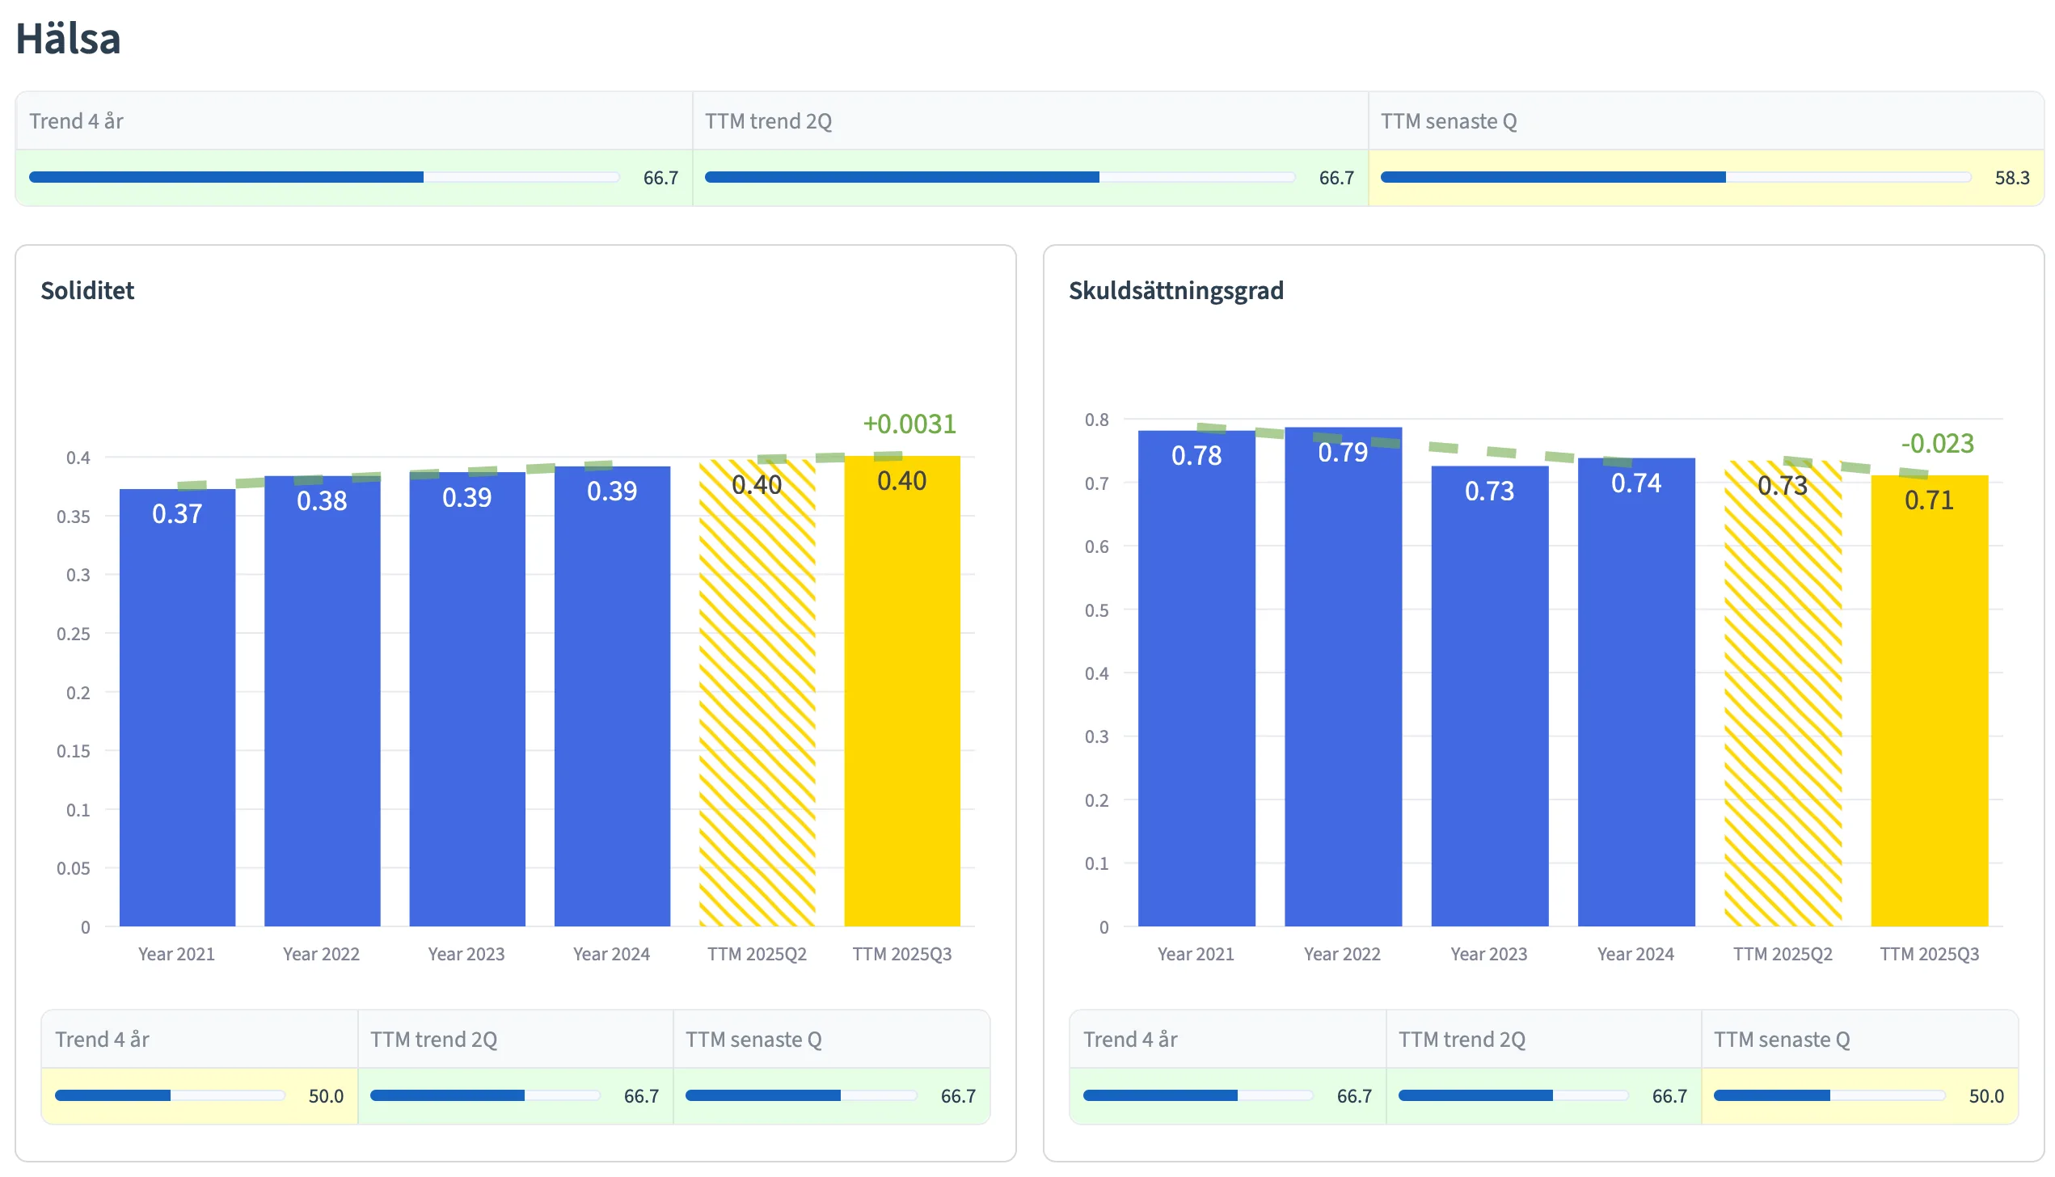Viewport: 2055px width, 1177px height.
Task: Select the striped TTM 2025Q2 Skuldsättningsgrad bar
Action: (x=1783, y=694)
